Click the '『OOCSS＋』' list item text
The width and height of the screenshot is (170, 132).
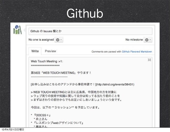(x=42, y=115)
